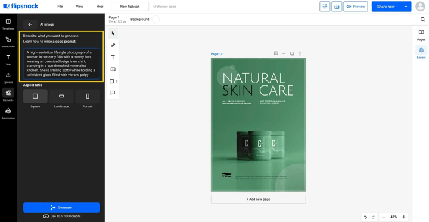Click the redo arrow
Image resolution: width=429 pixels, height=222 pixels.
pyautogui.click(x=373, y=217)
